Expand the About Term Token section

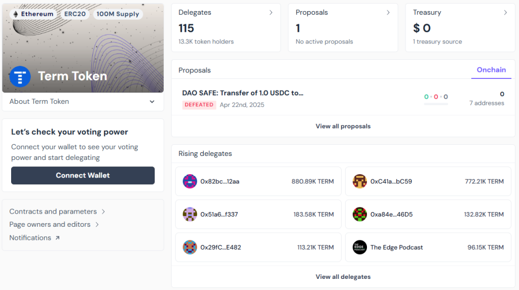pyautogui.click(x=152, y=102)
